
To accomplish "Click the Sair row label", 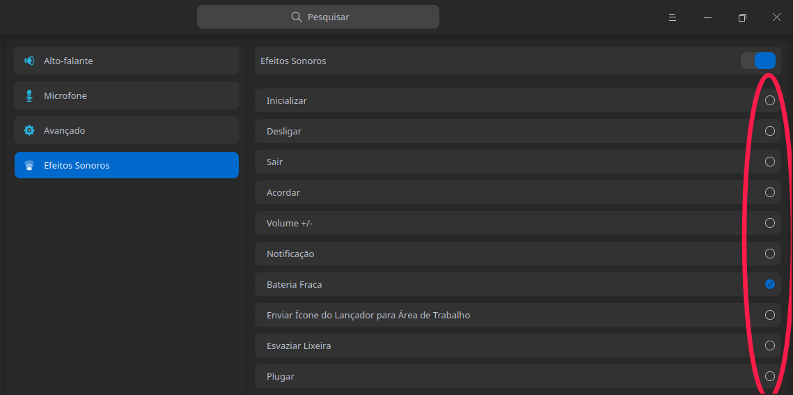I will [274, 162].
